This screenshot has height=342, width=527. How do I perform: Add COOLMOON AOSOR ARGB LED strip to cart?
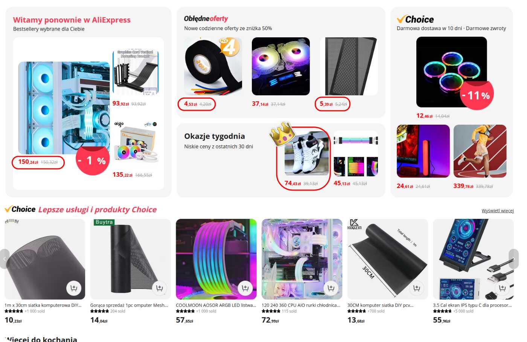(x=245, y=288)
